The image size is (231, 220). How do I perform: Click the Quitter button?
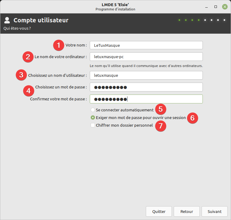159,211
